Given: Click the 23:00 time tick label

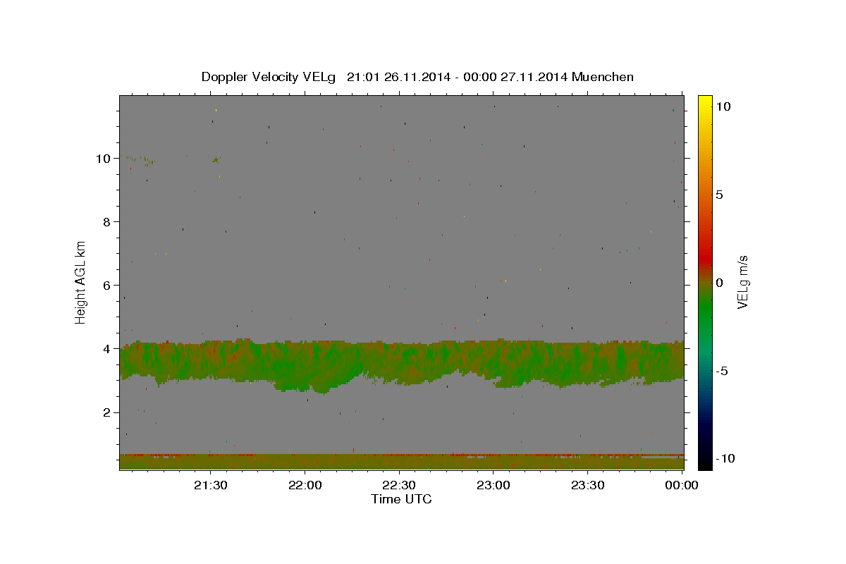Looking at the screenshot, I should click(493, 485).
